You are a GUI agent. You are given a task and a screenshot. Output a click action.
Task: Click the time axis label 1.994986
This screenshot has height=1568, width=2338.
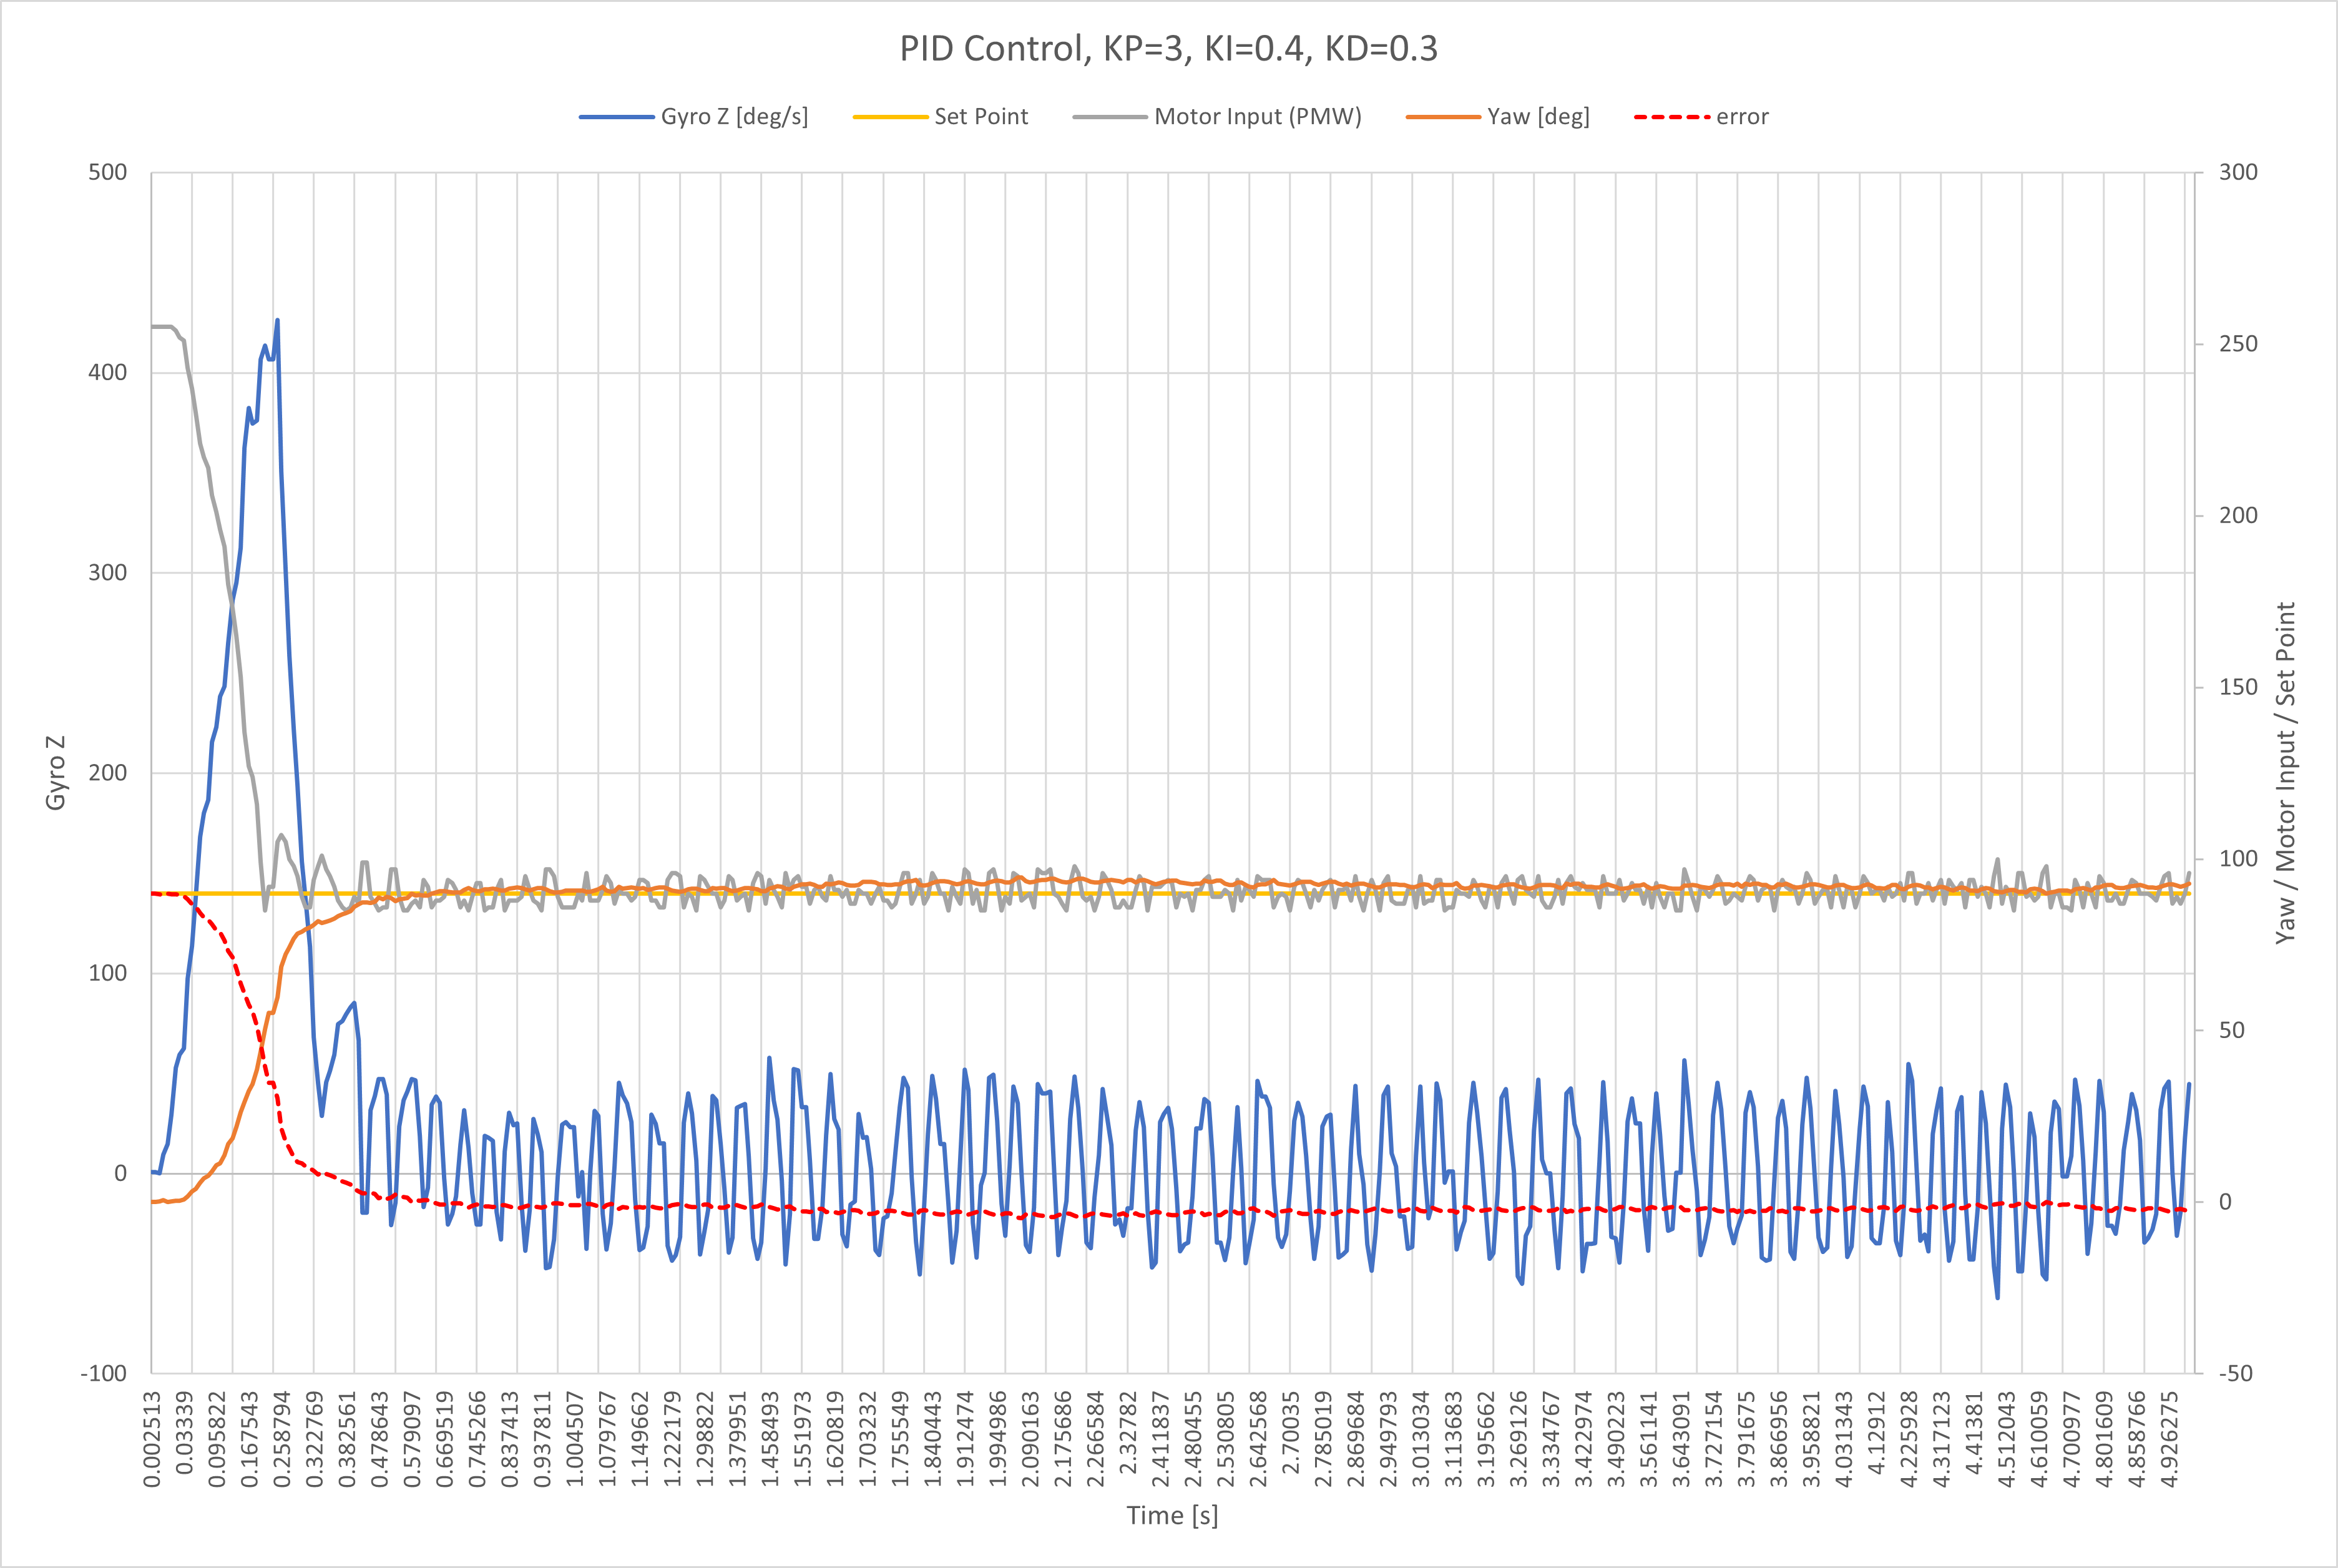[x=997, y=1439]
